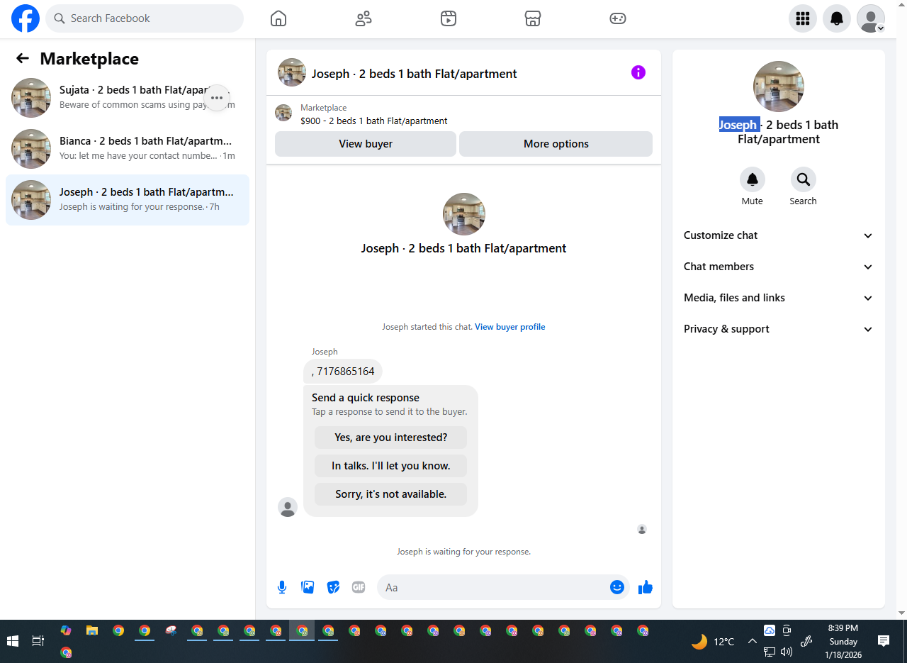The height and width of the screenshot is (663, 907).
Task: Click the View buyer button
Action: click(x=366, y=144)
